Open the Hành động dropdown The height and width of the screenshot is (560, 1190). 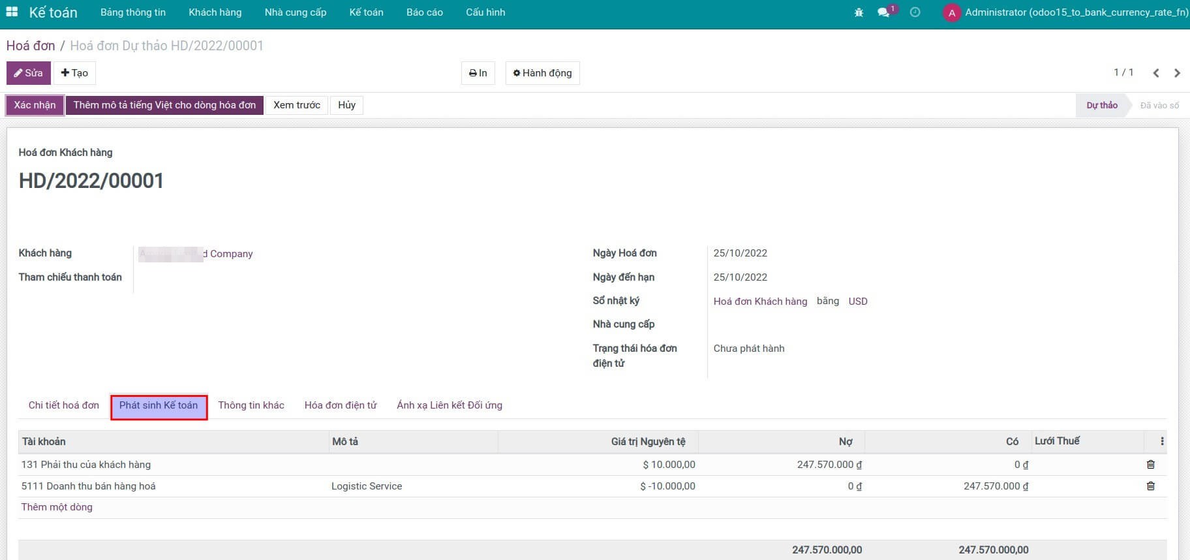(542, 73)
